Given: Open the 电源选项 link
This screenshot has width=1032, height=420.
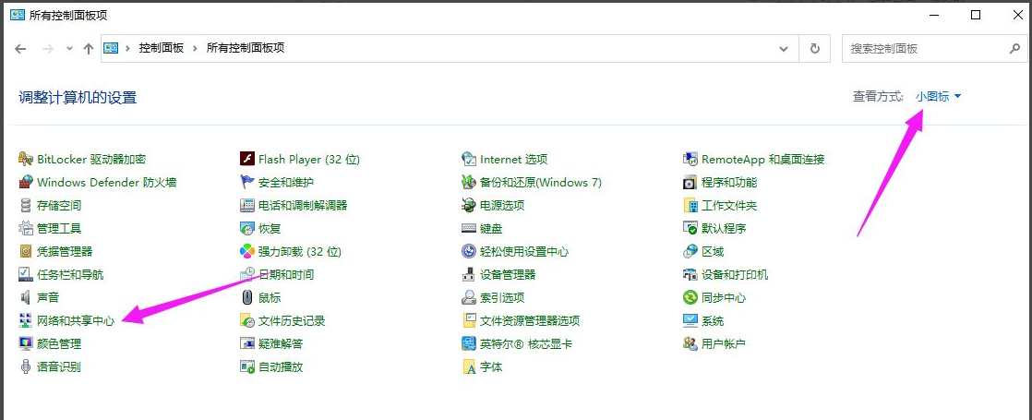Looking at the screenshot, I should [501, 206].
